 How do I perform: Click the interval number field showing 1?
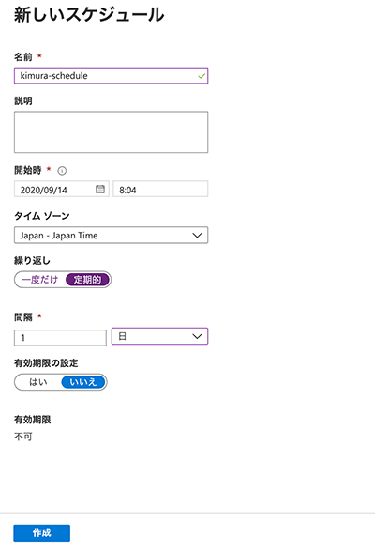coord(60,338)
